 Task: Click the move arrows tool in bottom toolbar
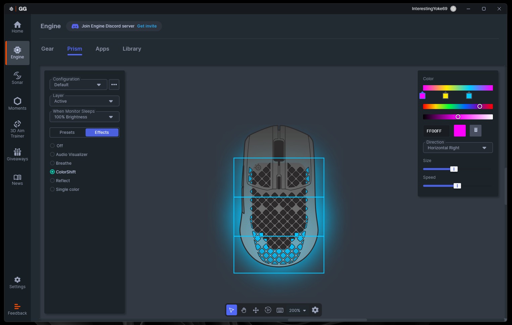256,310
